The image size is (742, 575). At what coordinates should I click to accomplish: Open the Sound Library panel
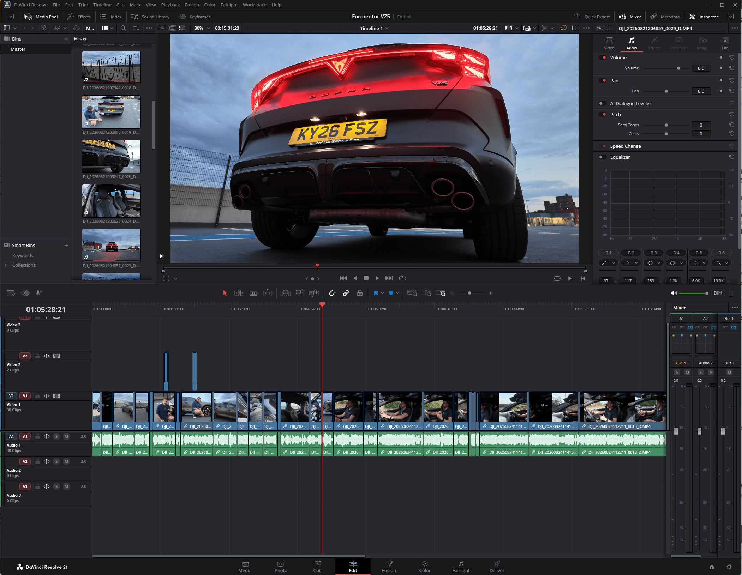pyautogui.click(x=150, y=17)
